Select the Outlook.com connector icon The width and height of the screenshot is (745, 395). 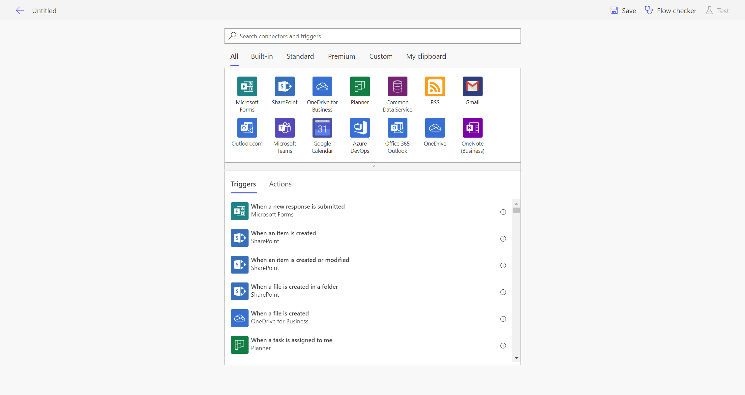click(247, 128)
